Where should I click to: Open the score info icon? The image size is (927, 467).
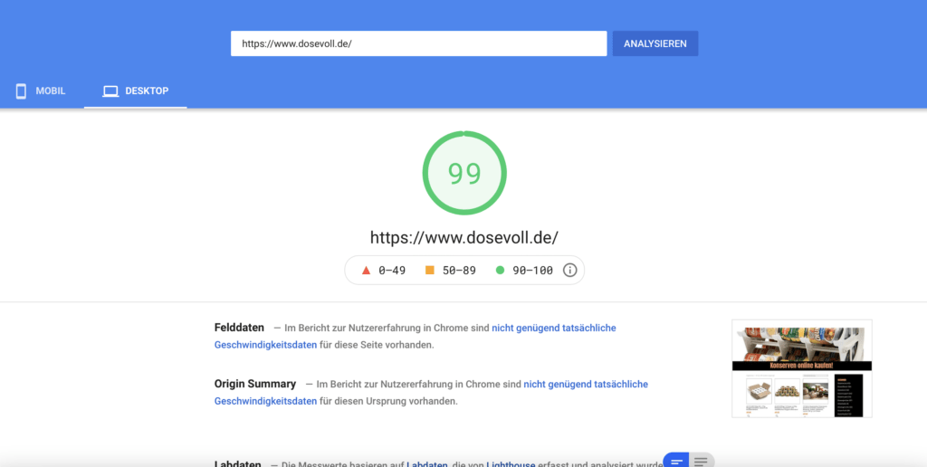pos(569,270)
